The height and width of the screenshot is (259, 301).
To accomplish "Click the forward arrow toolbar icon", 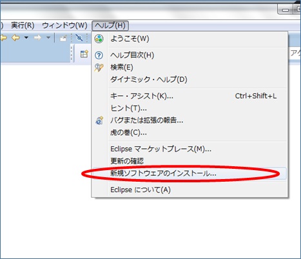I will 37,38.
